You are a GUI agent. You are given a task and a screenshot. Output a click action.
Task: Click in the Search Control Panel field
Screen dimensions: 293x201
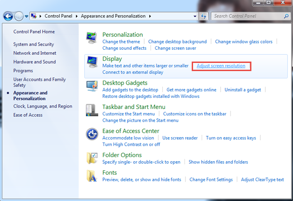point(246,16)
